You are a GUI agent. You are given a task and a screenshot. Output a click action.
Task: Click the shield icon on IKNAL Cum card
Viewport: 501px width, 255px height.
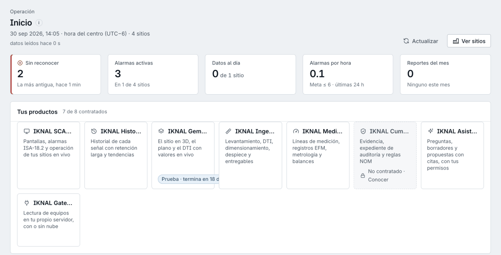tap(363, 131)
